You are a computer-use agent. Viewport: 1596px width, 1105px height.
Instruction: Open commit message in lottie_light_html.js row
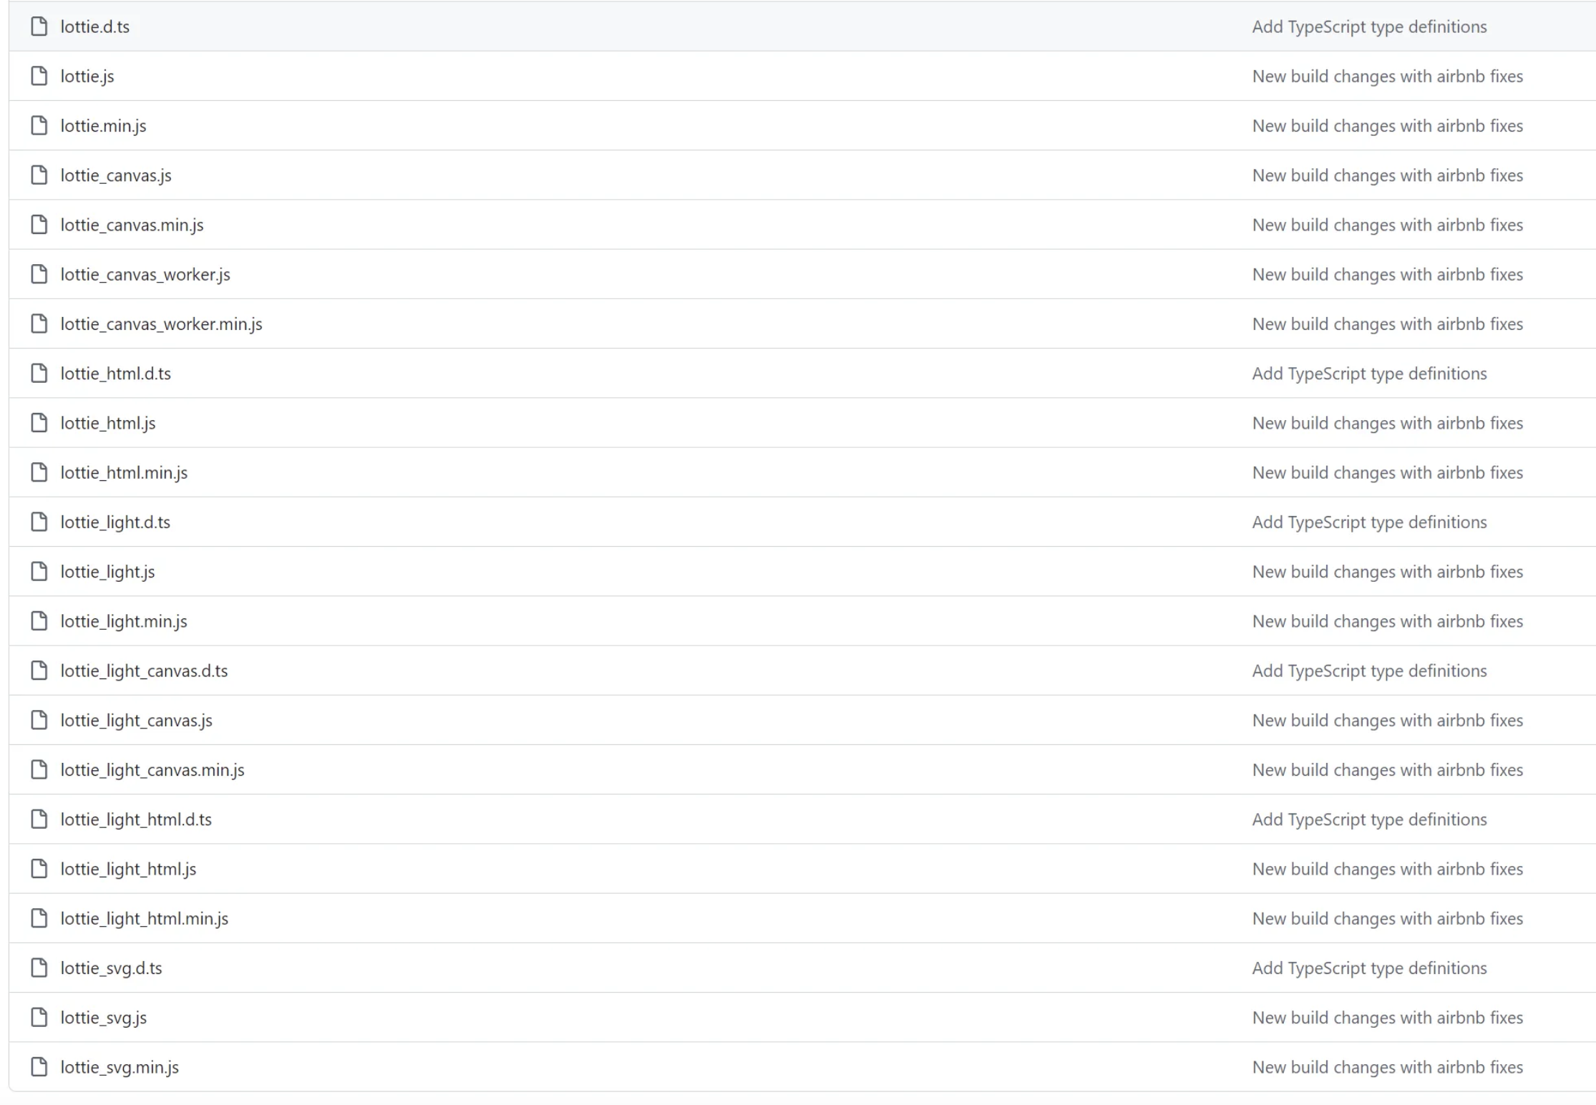pos(1387,869)
